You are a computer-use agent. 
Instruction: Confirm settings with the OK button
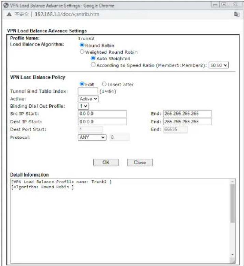click(x=106, y=162)
